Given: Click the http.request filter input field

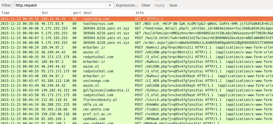Looking at the screenshot, I should (60, 5).
